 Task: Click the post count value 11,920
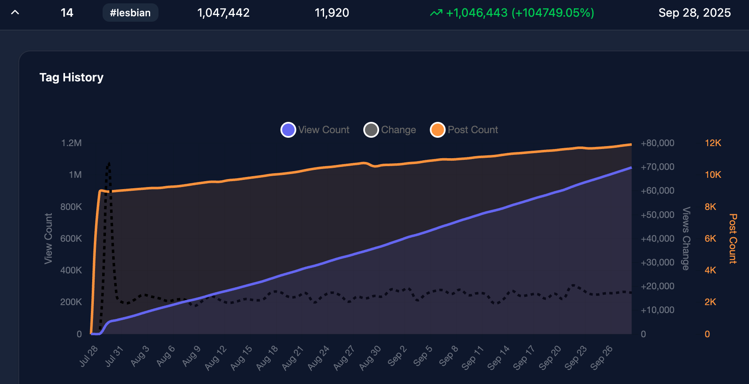(332, 13)
